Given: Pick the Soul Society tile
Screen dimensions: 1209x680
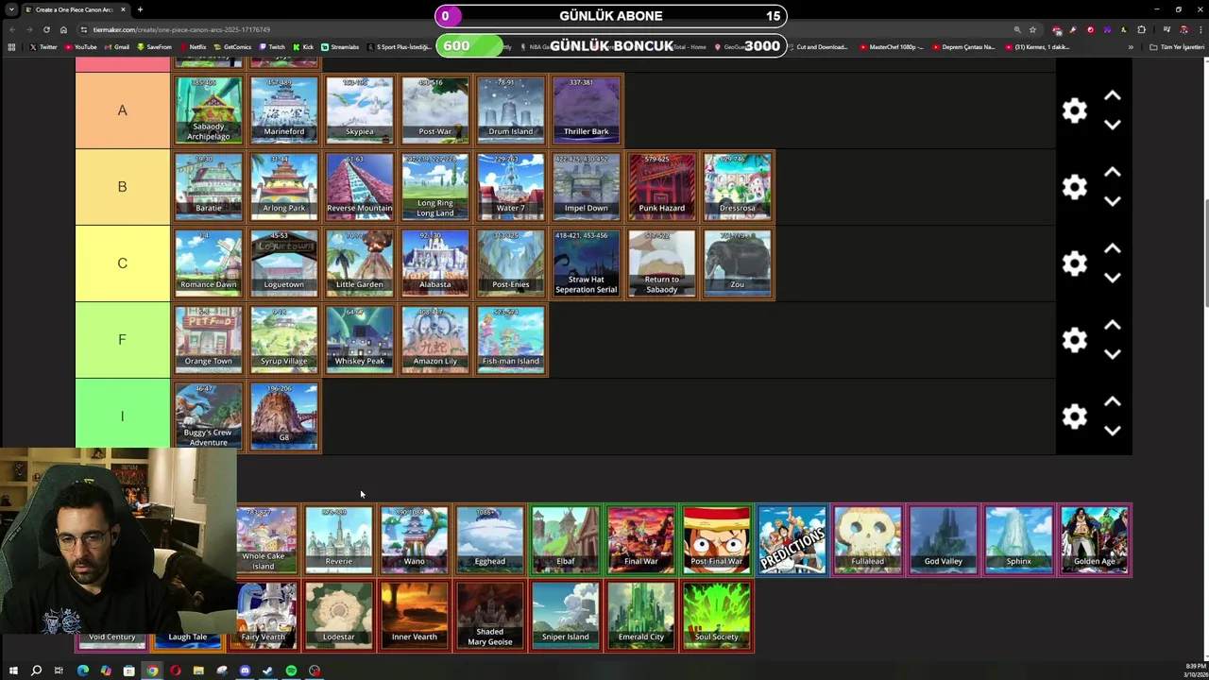Looking at the screenshot, I should tap(716, 616).
